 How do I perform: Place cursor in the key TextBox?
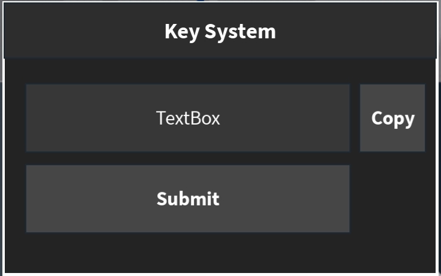pos(188,118)
